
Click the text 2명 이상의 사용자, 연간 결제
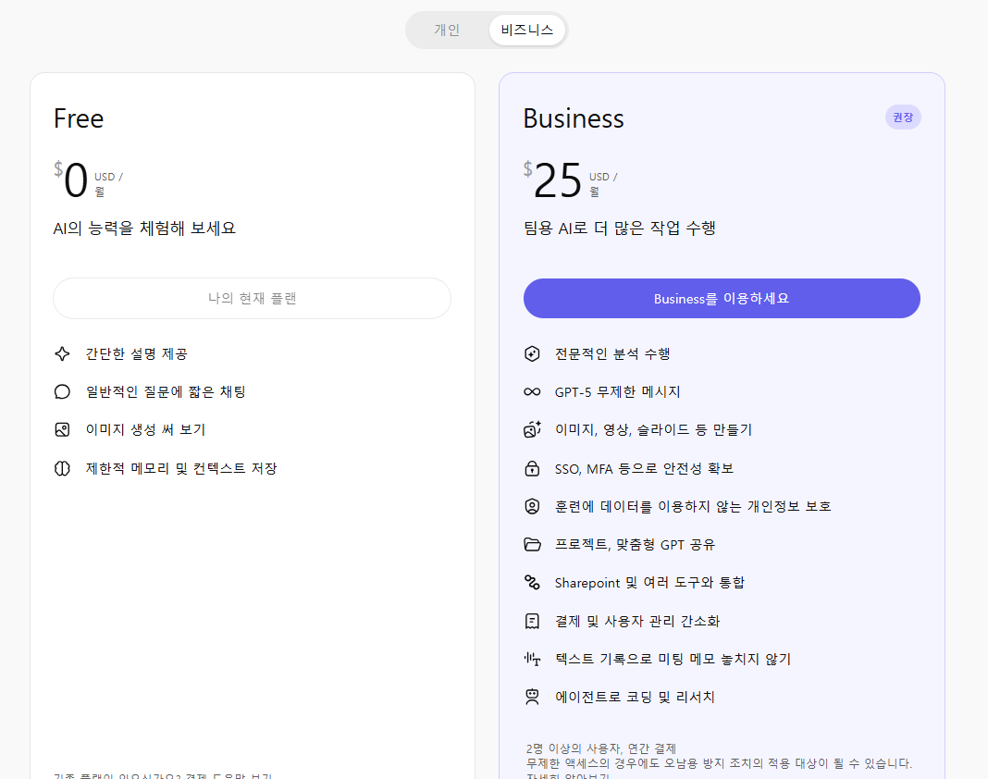601,748
